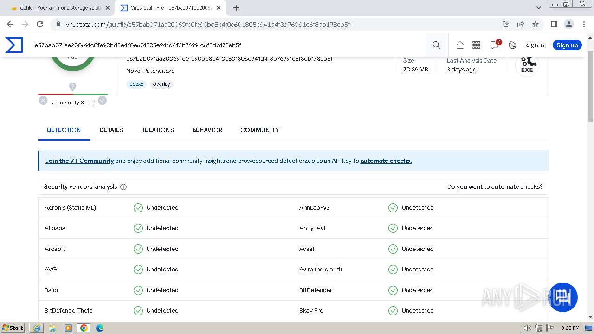The image size is (594, 334).
Task: Click the Alibaba Undetected check icon
Action: click(138, 228)
